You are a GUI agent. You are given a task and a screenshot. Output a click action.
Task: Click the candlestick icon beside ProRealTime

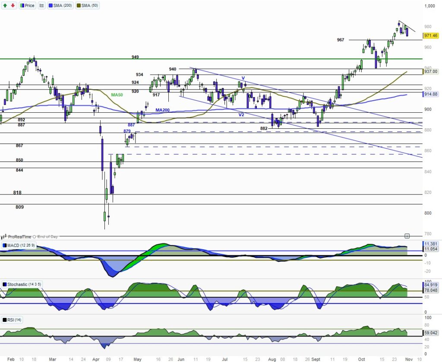coord(4,237)
